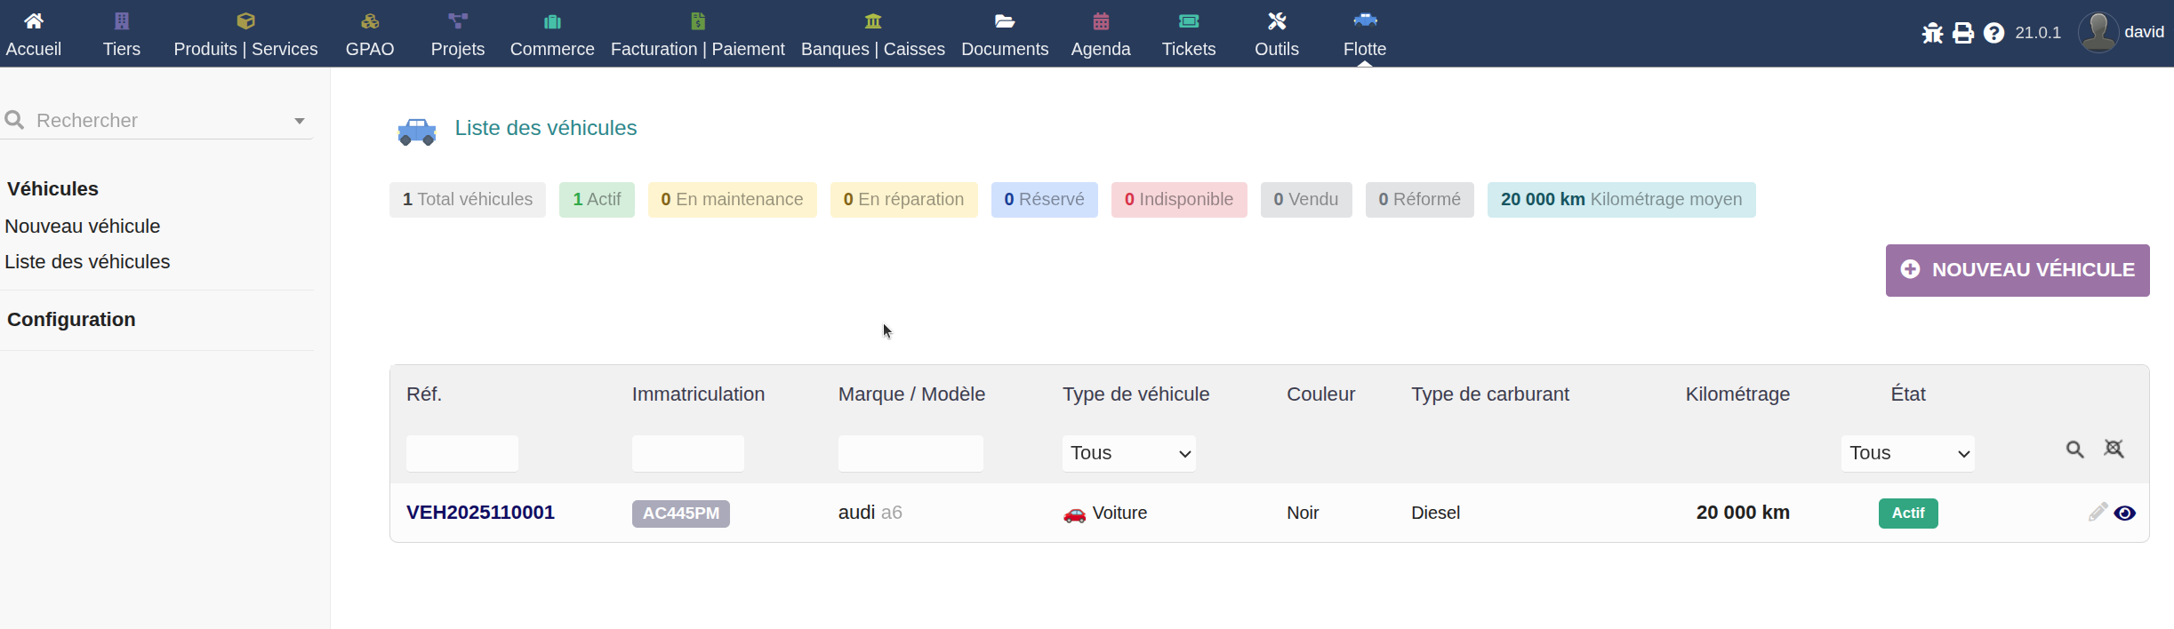Open the Véhicules sidebar section
Image resolution: width=2174 pixels, height=629 pixels.
(x=53, y=189)
